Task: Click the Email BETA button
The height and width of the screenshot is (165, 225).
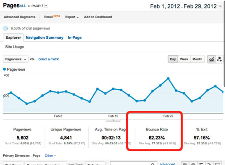Action: [52, 17]
